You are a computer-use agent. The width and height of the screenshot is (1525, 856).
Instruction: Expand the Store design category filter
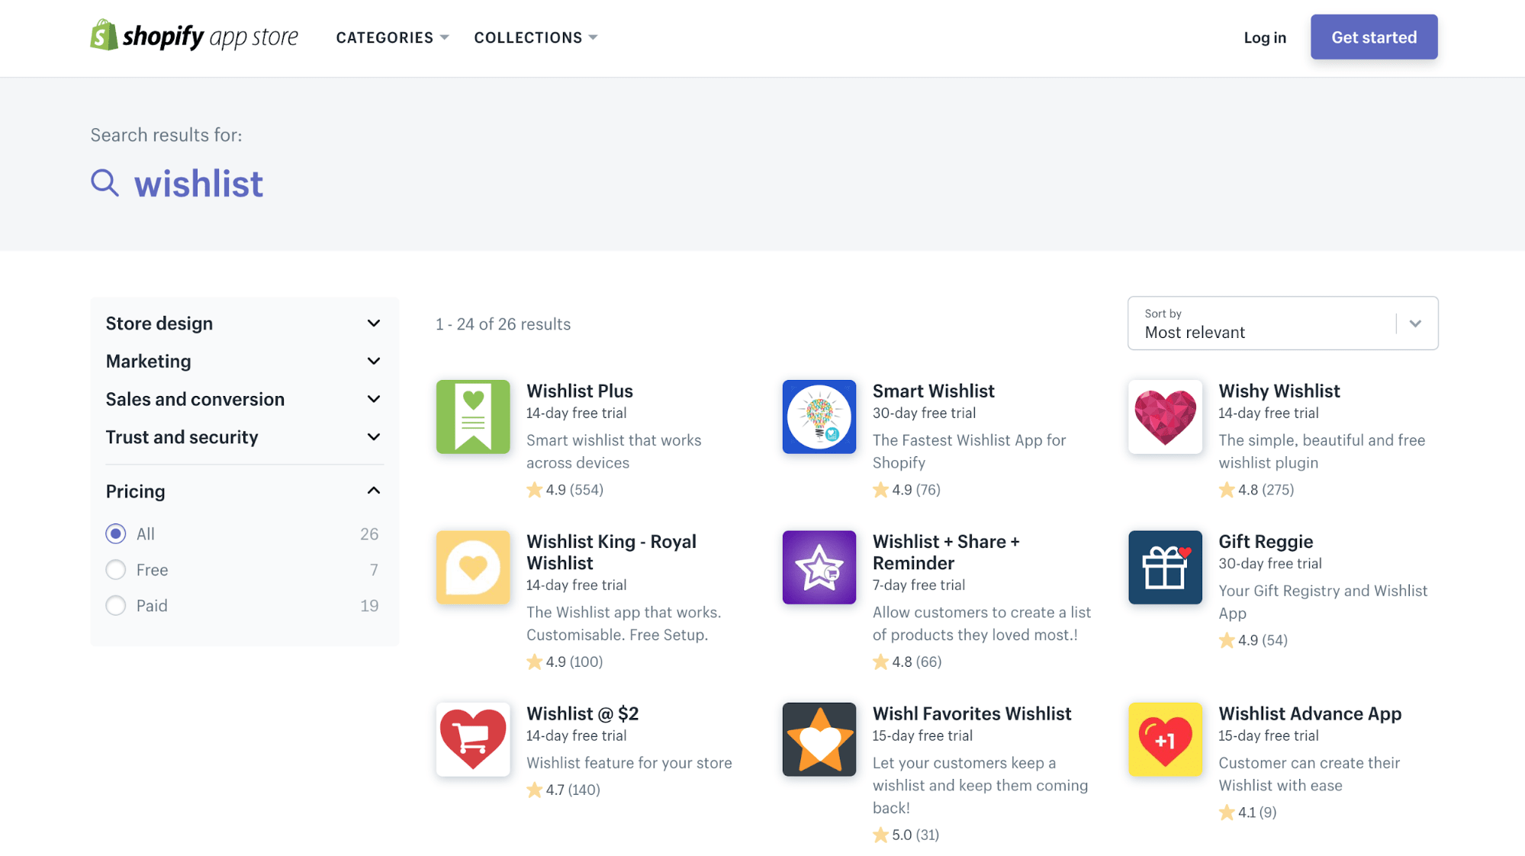point(242,323)
